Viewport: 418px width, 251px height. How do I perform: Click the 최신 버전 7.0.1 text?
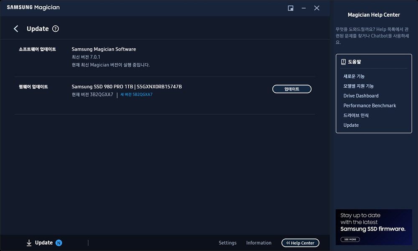[x=86, y=57]
